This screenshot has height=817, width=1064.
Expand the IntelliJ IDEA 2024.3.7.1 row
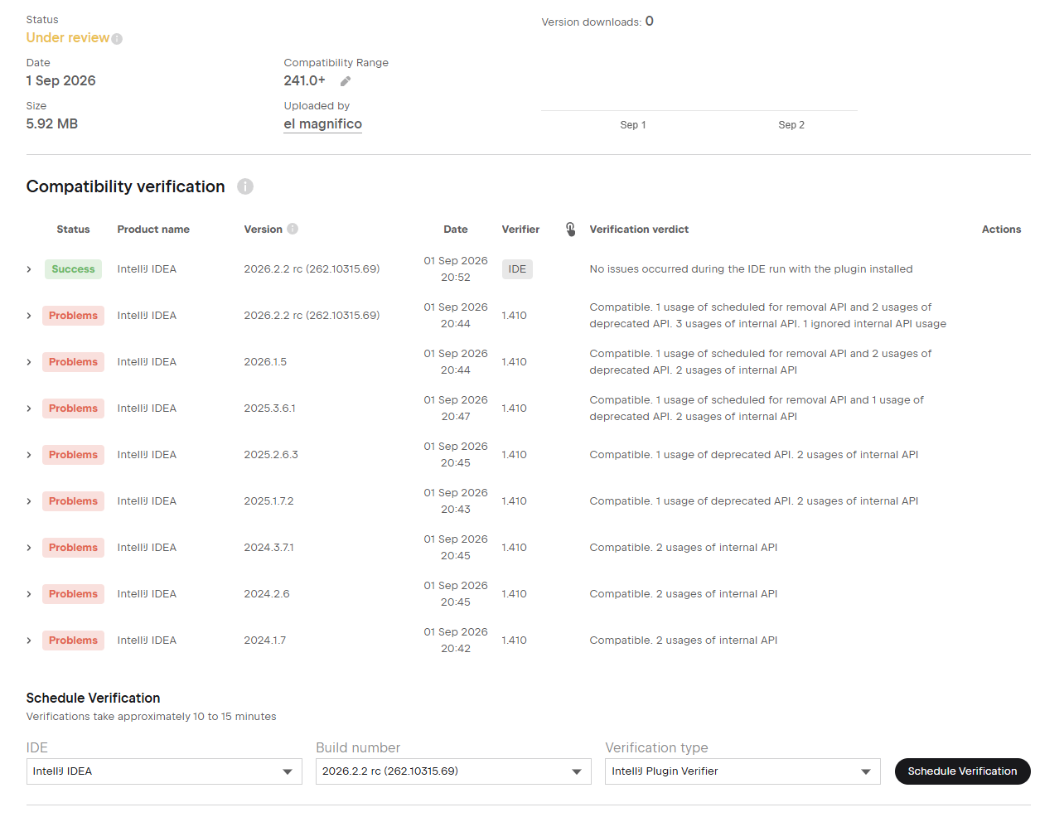29,548
